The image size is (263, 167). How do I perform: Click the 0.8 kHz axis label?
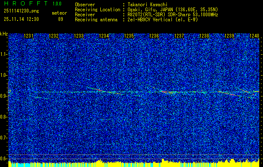[3, 117]
